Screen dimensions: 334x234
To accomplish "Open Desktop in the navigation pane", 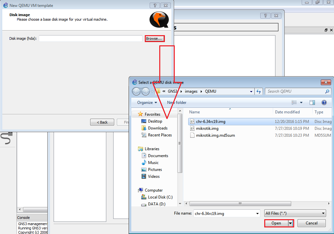I will (x=155, y=121).
